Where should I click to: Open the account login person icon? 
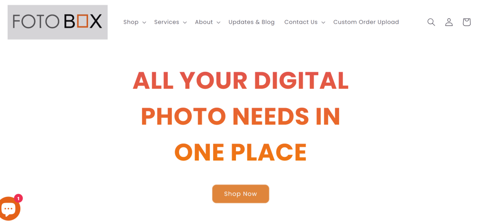pos(449,22)
